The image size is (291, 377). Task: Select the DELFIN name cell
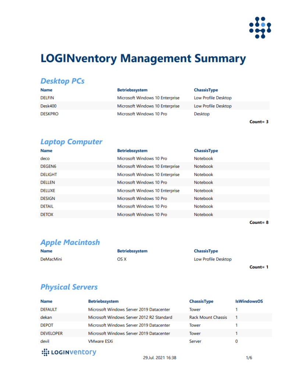(x=47, y=98)
